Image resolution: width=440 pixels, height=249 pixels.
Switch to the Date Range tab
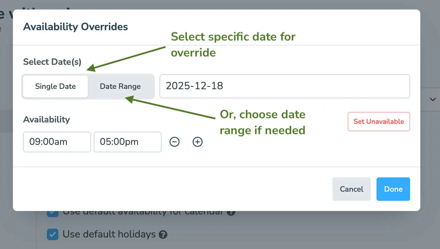click(x=120, y=86)
